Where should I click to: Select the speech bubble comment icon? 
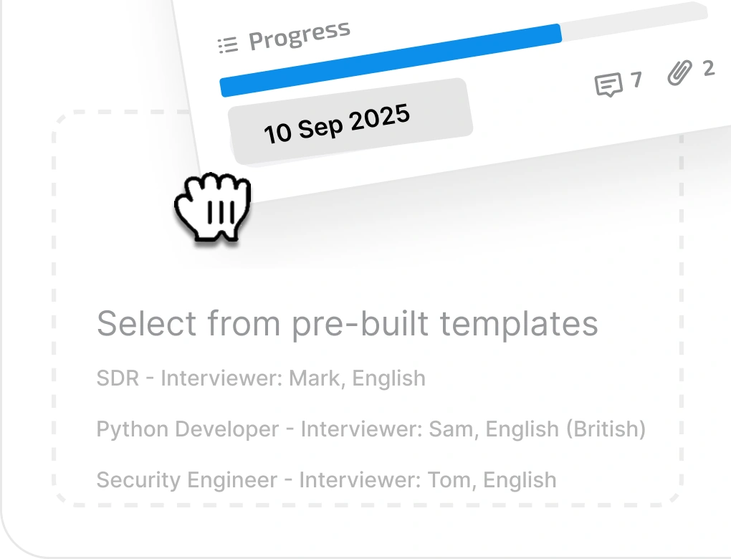point(608,85)
